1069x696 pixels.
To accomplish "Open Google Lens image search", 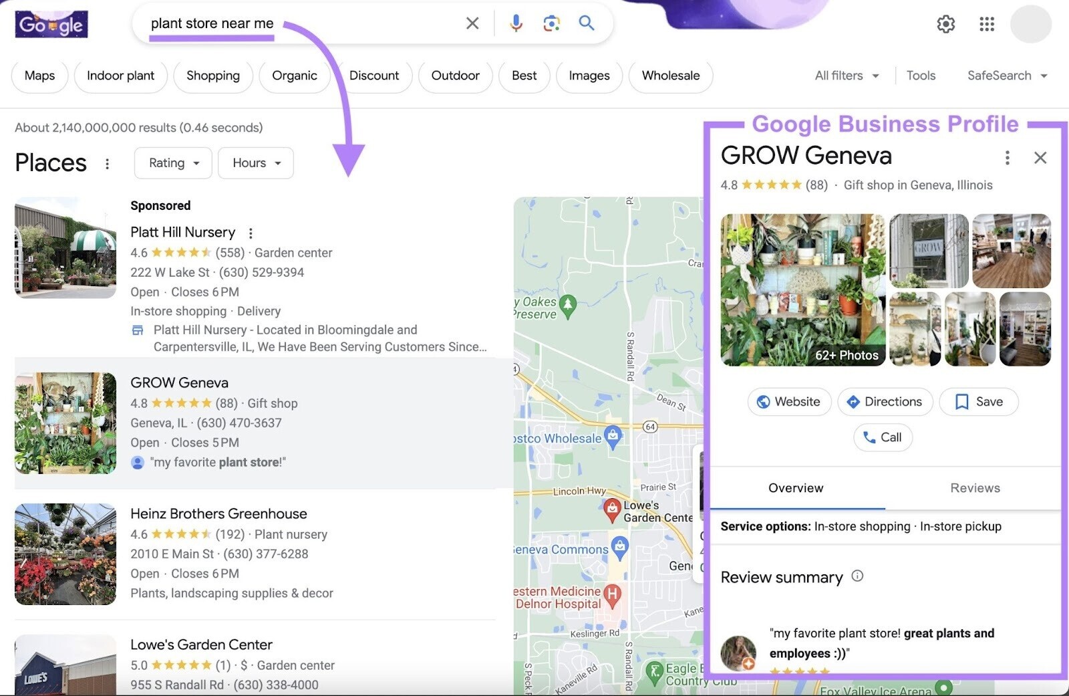I will pos(551,23).
